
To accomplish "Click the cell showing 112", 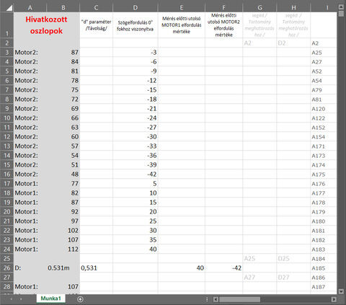I will coord(63,249).
